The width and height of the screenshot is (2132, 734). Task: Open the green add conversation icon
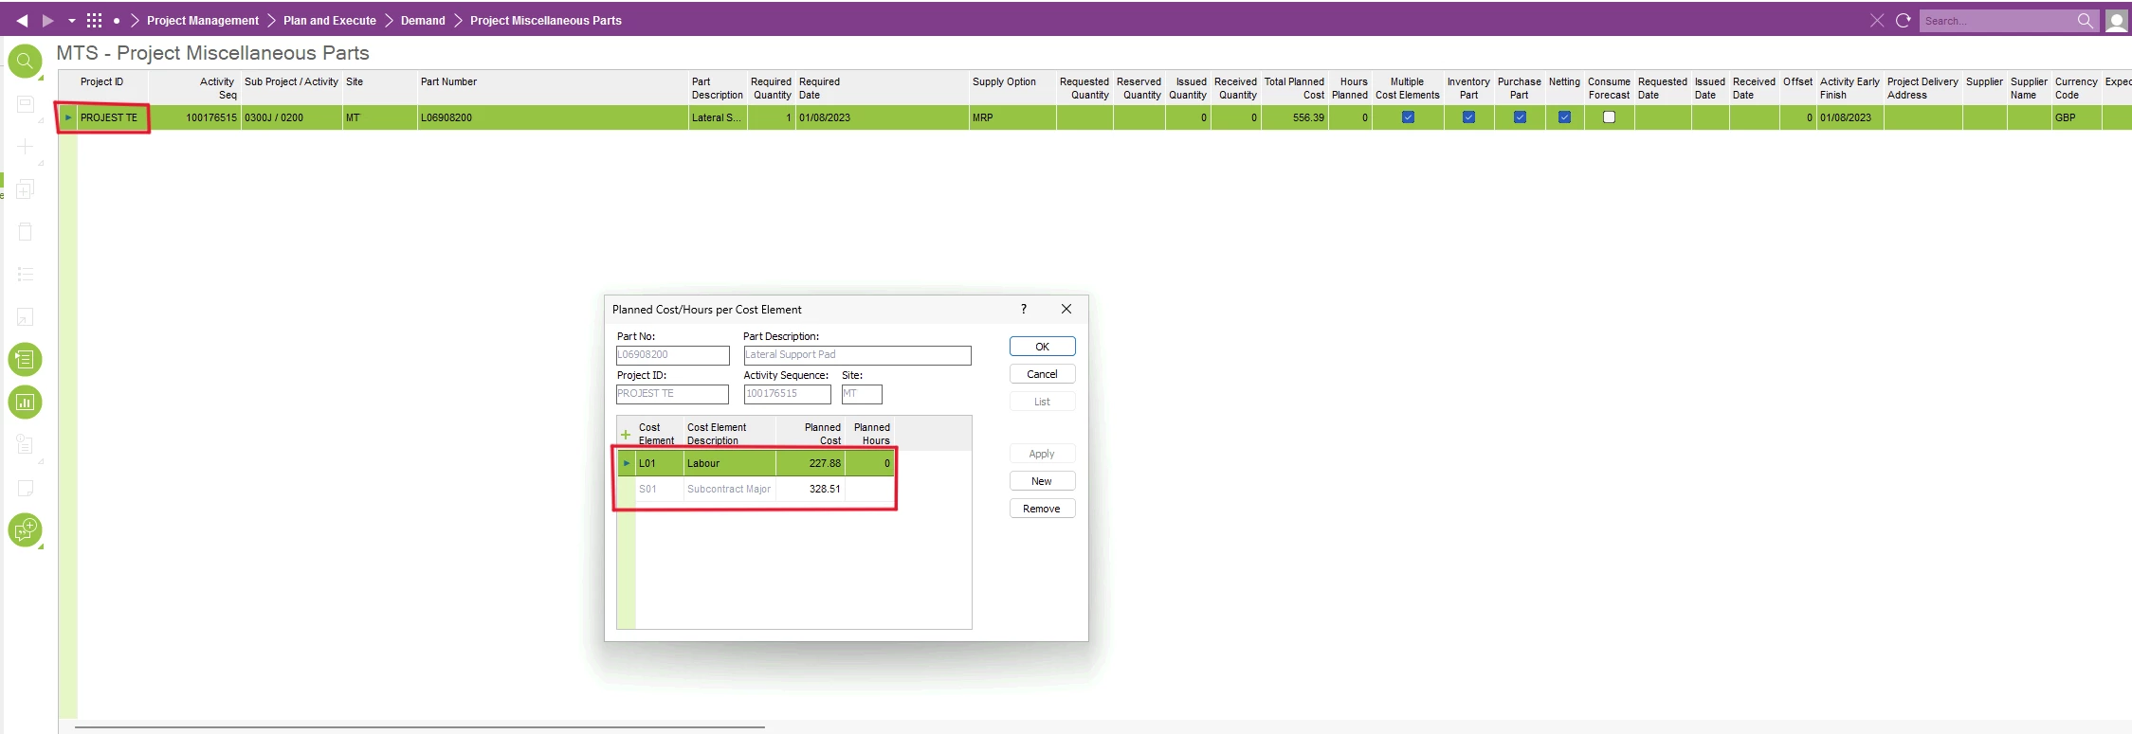26,530
